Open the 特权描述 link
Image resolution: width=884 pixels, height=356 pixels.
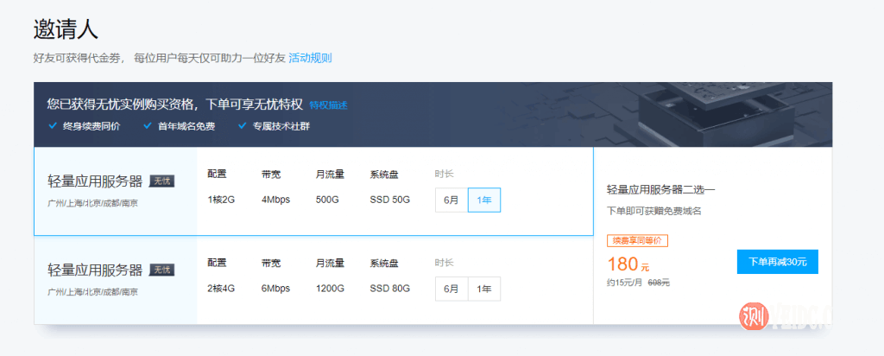[328, 105]
